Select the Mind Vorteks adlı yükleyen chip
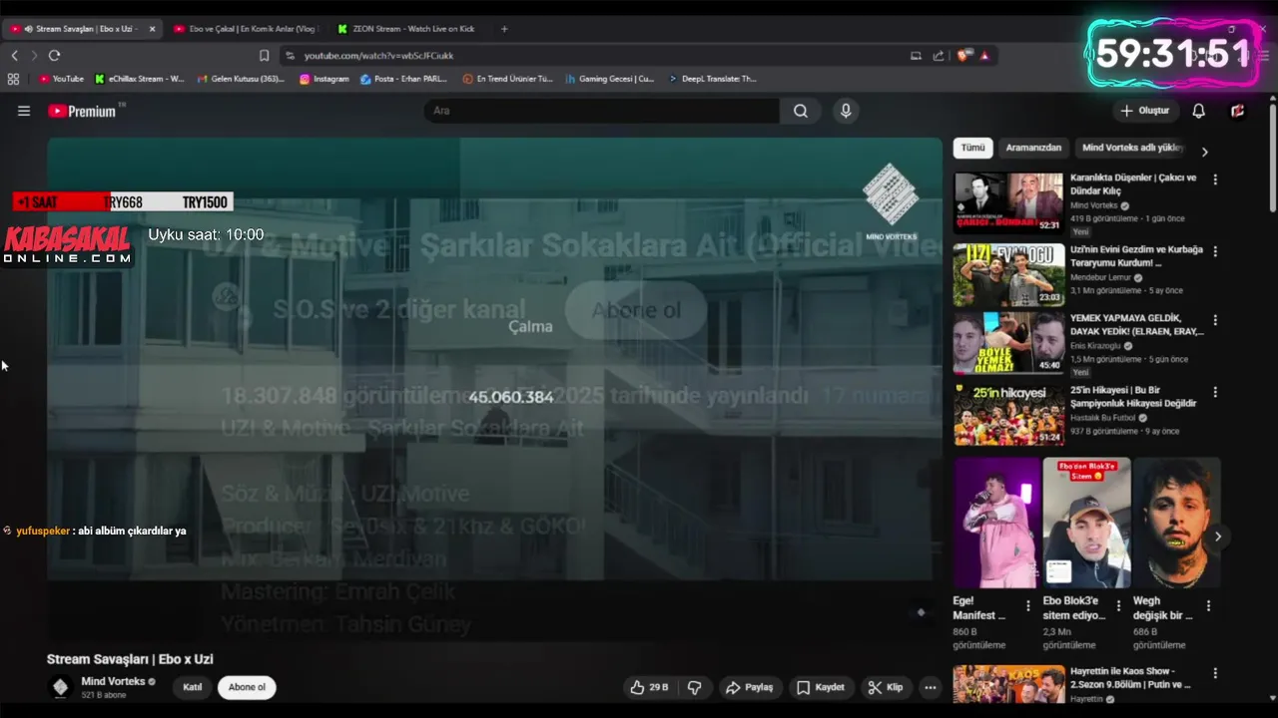The image size is (1278, 718). coord(1132,148)
